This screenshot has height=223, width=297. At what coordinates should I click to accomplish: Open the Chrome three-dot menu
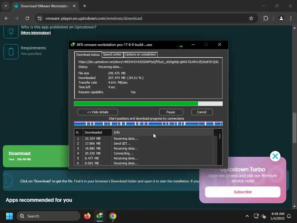(291, 18)
